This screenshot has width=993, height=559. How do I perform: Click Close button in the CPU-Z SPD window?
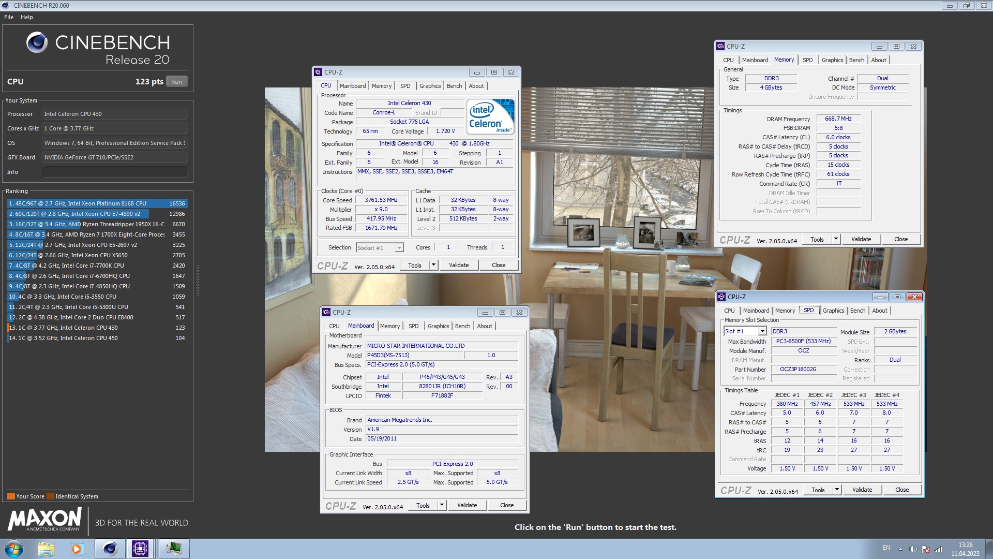tap(902, 490)
